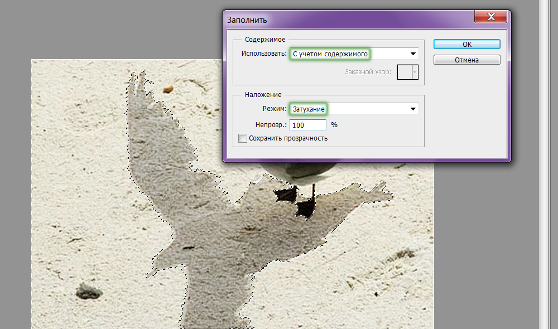Click the Заказной узор pattern swatch
Viewport: 558px width, 329px height.
[405, 72]
